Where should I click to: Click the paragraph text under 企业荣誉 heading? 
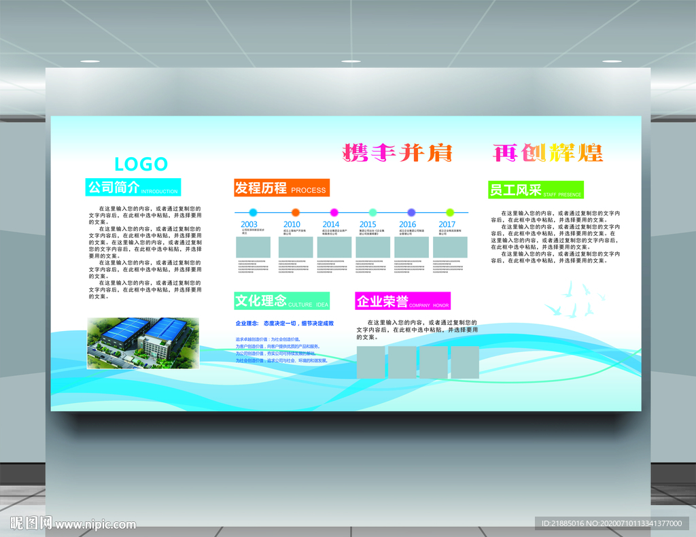click(x=417, y=330)
